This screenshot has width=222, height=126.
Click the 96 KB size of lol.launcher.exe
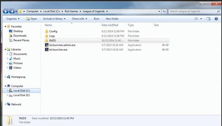(x=165, y=50)
